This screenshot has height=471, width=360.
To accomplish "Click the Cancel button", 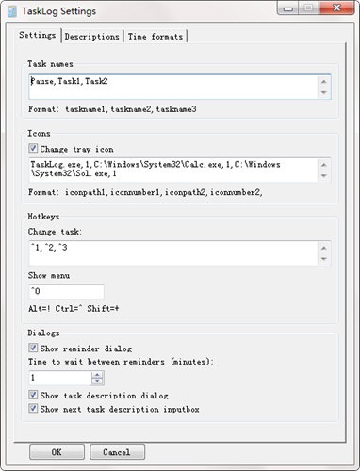I will point(117,452).
